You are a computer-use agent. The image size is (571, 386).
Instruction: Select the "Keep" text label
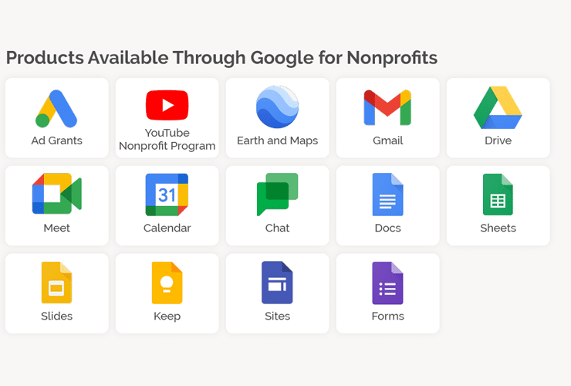coord(167,316)
